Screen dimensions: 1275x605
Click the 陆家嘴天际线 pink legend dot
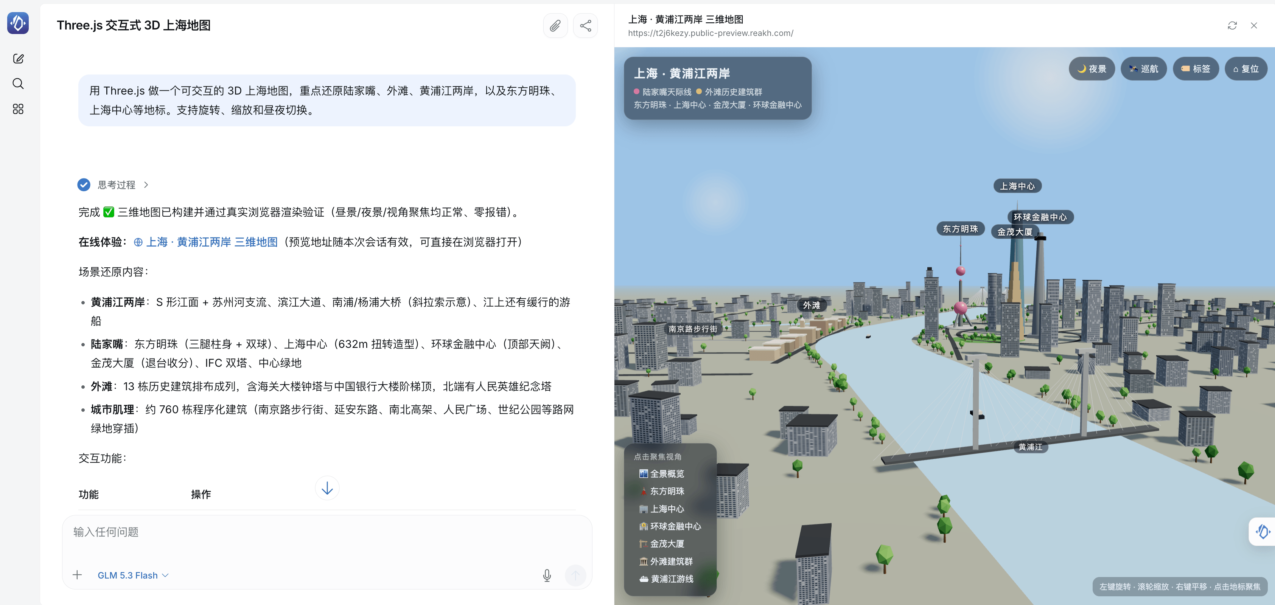tap(636, 92)
